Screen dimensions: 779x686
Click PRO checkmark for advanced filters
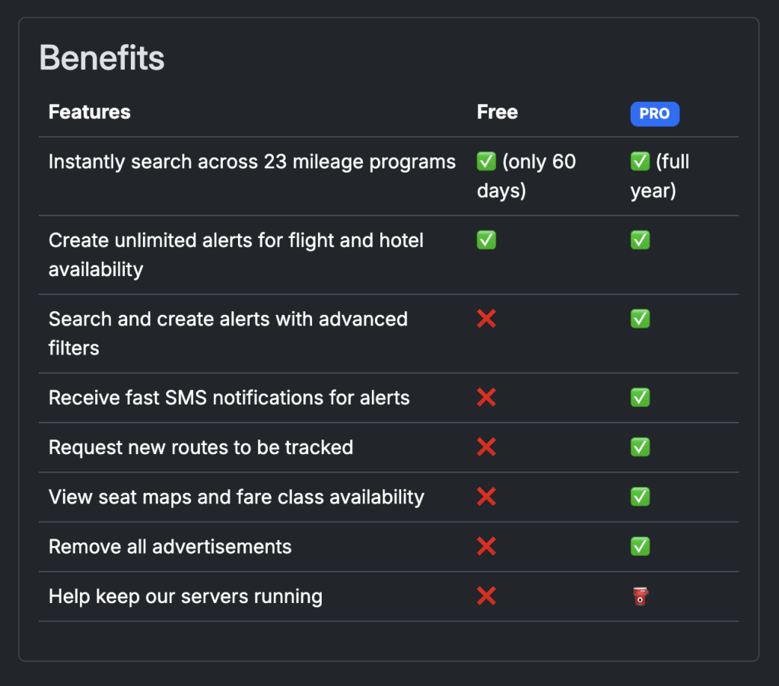pyautogui.click(x=640, y=319)
